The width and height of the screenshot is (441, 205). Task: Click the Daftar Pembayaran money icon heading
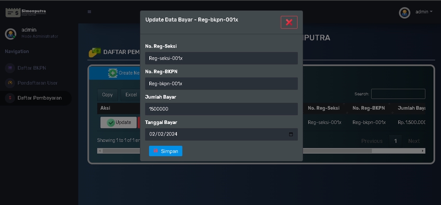click(95, 52)
